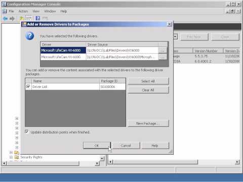243x182 pixels.
Task: Select Security Rights in the console tree
Action: 31,157
